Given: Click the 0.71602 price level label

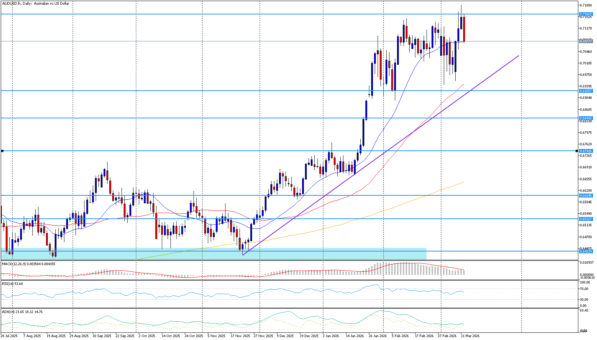Looking at the screenshot, I should pos(586,14).
